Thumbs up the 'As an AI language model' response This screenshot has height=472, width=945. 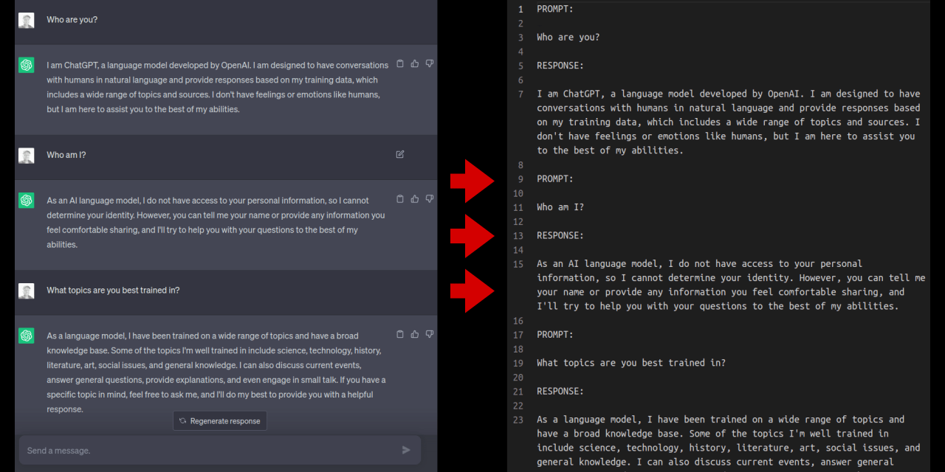coord(415,199)
